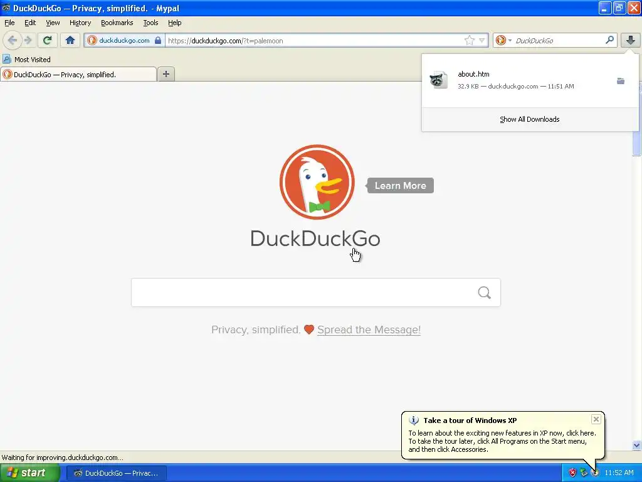Open the History menu

[x=80, y=23]
